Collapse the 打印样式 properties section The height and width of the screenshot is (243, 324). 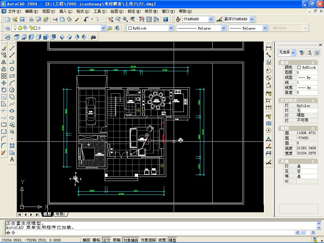313,101
